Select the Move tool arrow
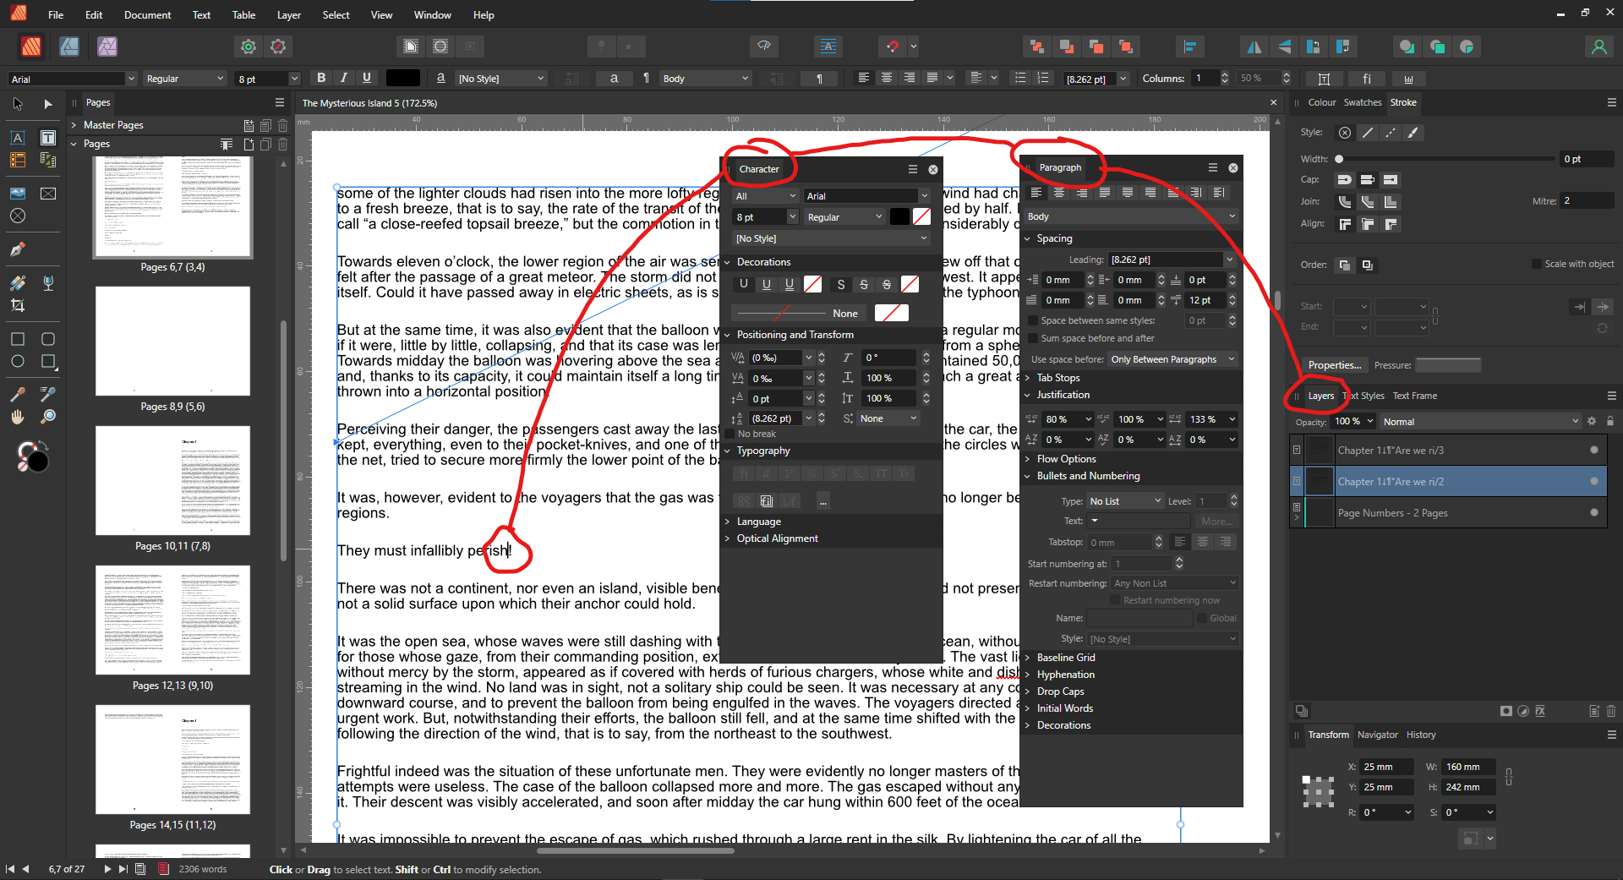This screenshot has height=880, width=1623. [x=18, y=104]
